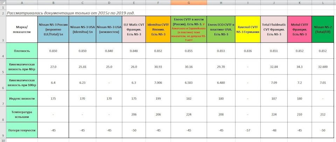Select the 'Total Fluidmatic CVT Франция' cell
Viewport: 336px width, 142px height.
point(274,29)
